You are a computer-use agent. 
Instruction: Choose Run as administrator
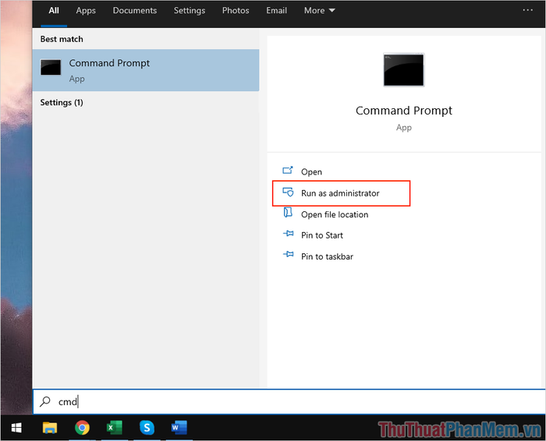(x=340, y=193)
